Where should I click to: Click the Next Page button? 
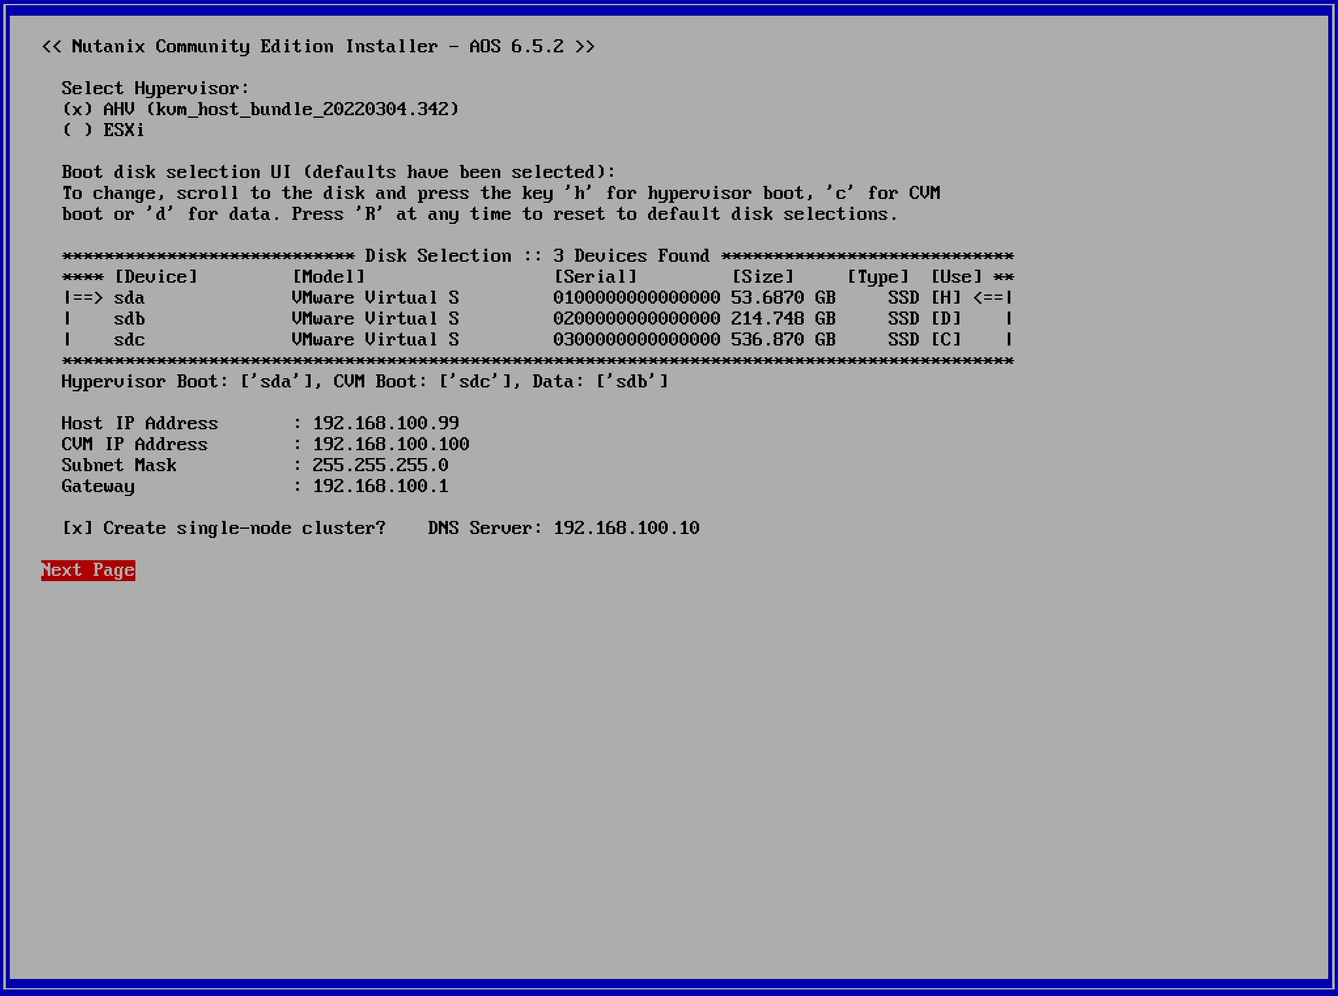pos(88,570)
